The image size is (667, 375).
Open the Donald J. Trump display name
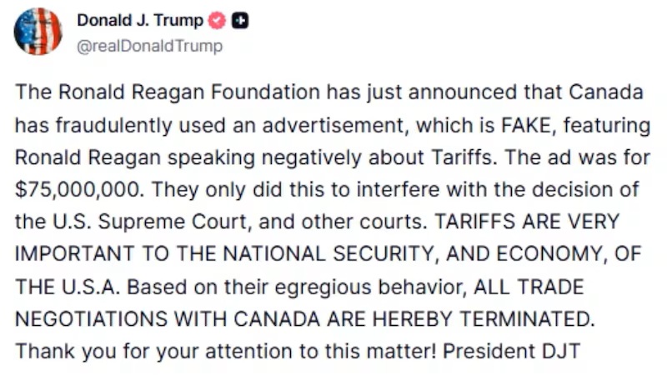click(139, 22)
